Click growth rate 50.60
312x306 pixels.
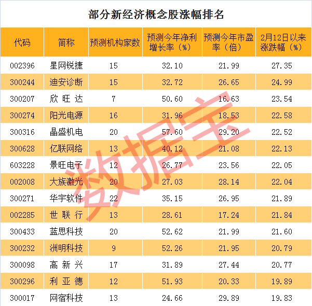pos(172,99)
